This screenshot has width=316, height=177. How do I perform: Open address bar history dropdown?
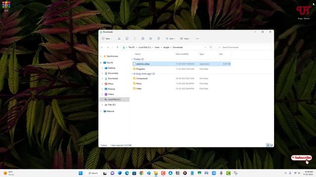click(205, 47)
